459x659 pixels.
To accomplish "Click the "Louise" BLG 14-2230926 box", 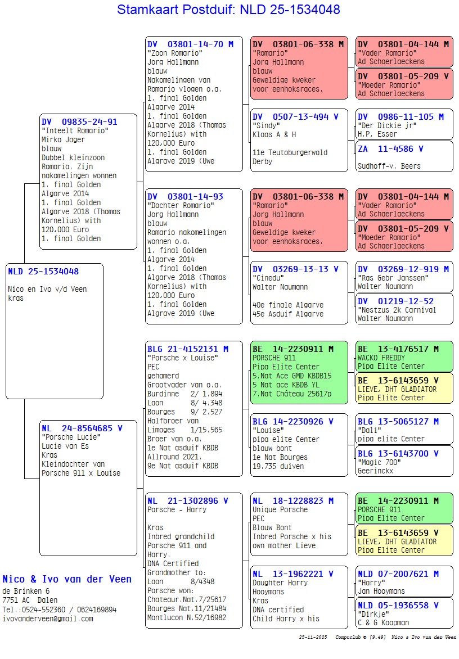I will coord(299,445).
